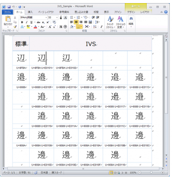Click the 挿入モード status bar button

point(56,173)
